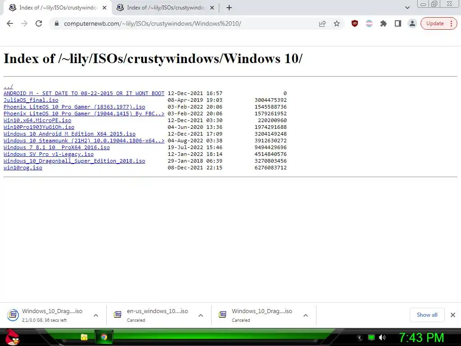The height and width of the screenshot is (346, 461).
Task: Click the date 29-Jan-2018 06:39
Action: (x=195, y=161)
